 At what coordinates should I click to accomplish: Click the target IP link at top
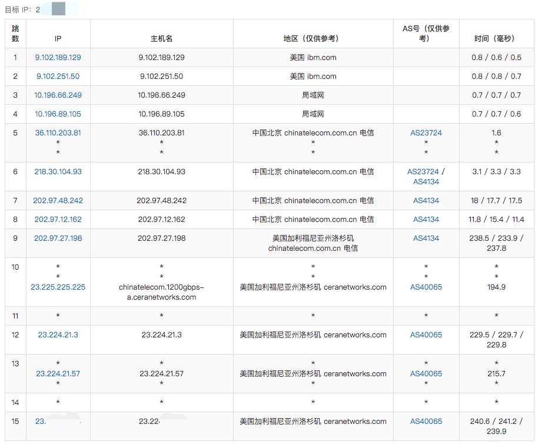pos(38,10)
